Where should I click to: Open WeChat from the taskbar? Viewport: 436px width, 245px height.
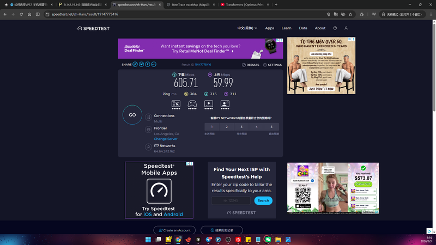(268, 240)
